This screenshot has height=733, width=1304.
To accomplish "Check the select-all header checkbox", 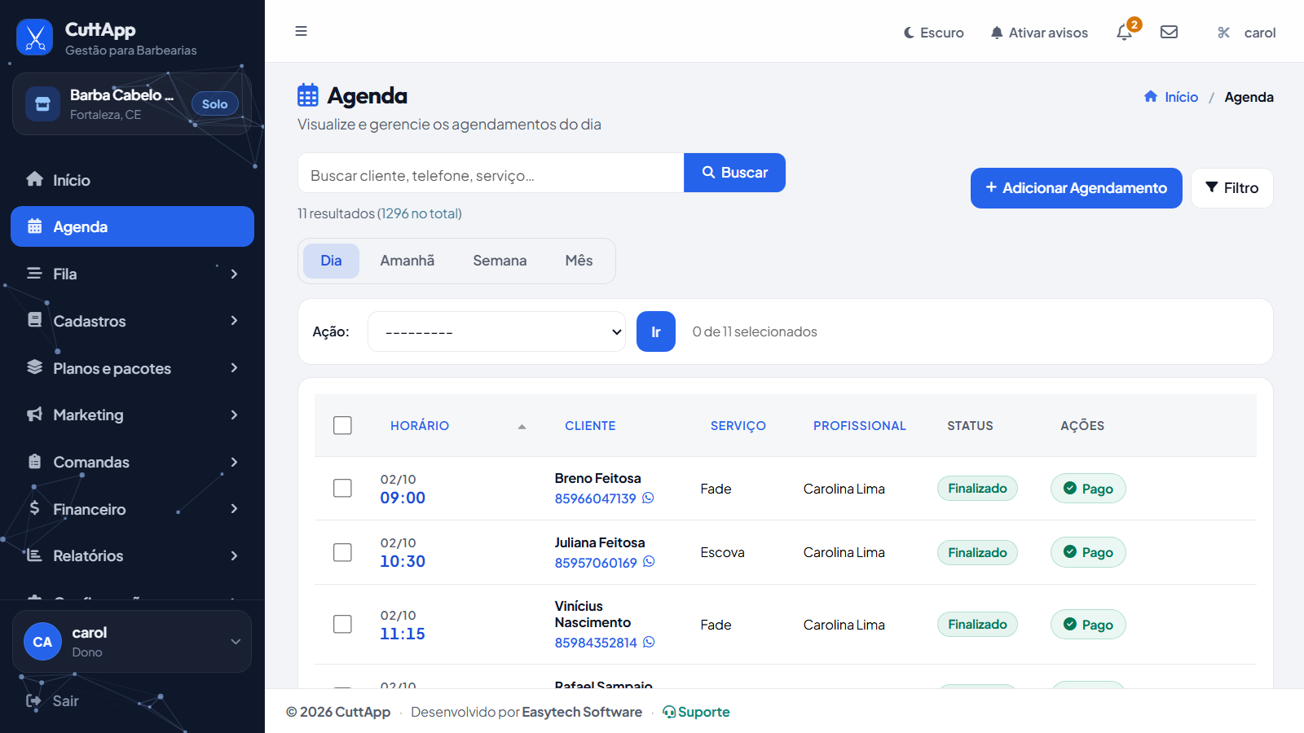I will [342, 425].
